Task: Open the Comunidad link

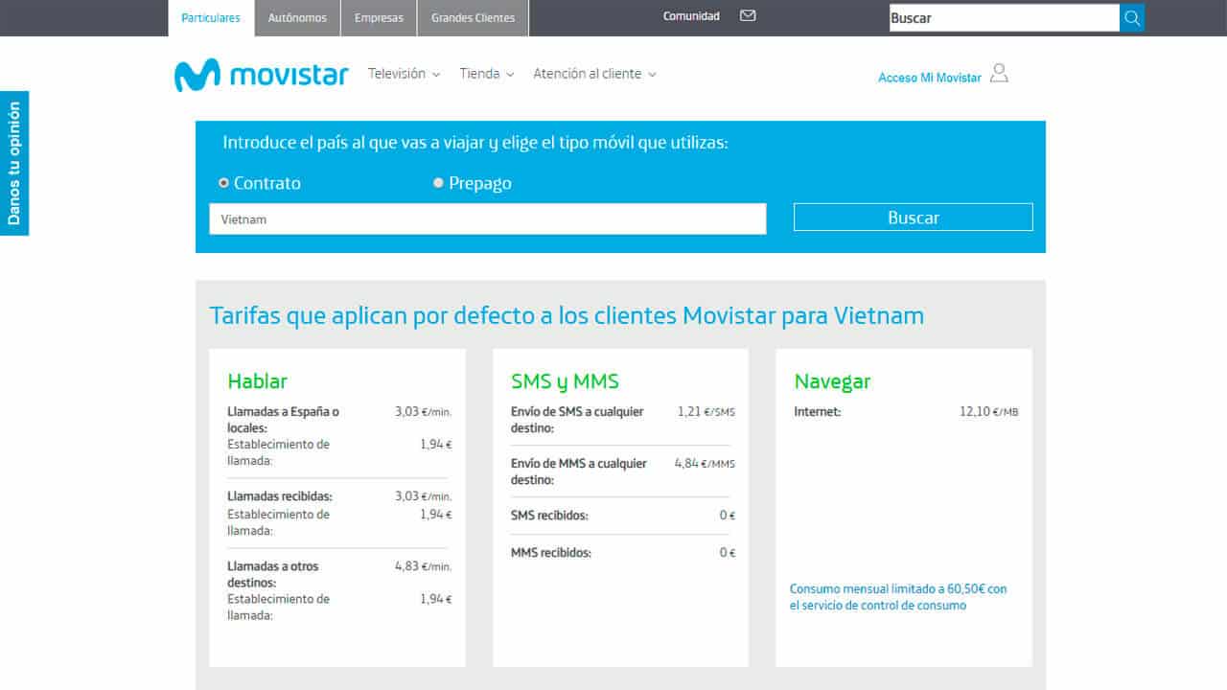Action: pos(691,16)
